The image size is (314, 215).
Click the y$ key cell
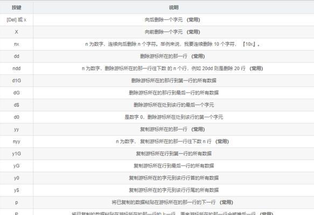coord(16,190)
